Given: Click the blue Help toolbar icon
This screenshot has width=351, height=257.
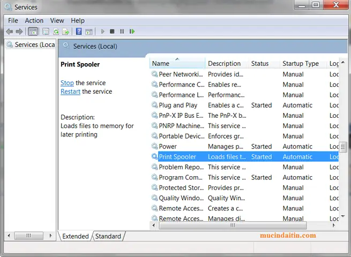Looking at the screenshot, I should (79, 31).
